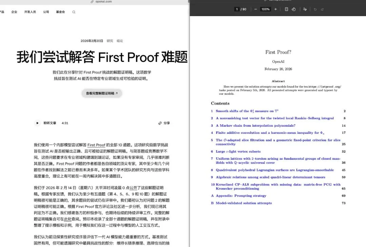Click page number 73 in contents
Image resolution: width=366 pixels, height=247 pixels.
[x=344, y=203]
